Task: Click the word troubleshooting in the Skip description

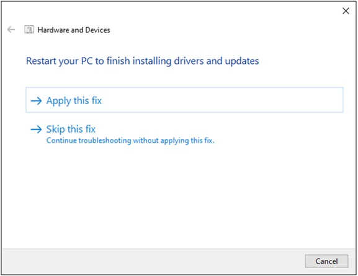Action: (105, 140)
